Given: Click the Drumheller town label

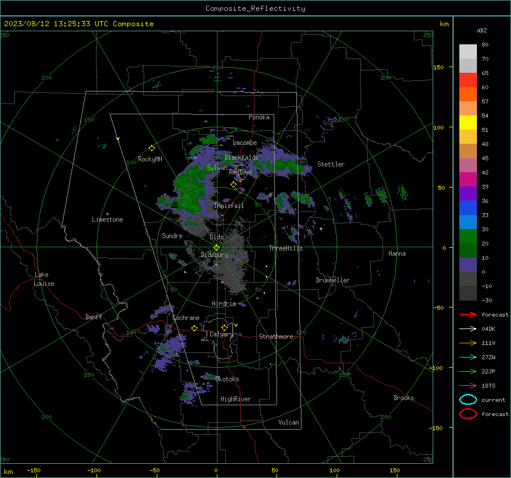Looking at the screenshot, I should 333,280.
